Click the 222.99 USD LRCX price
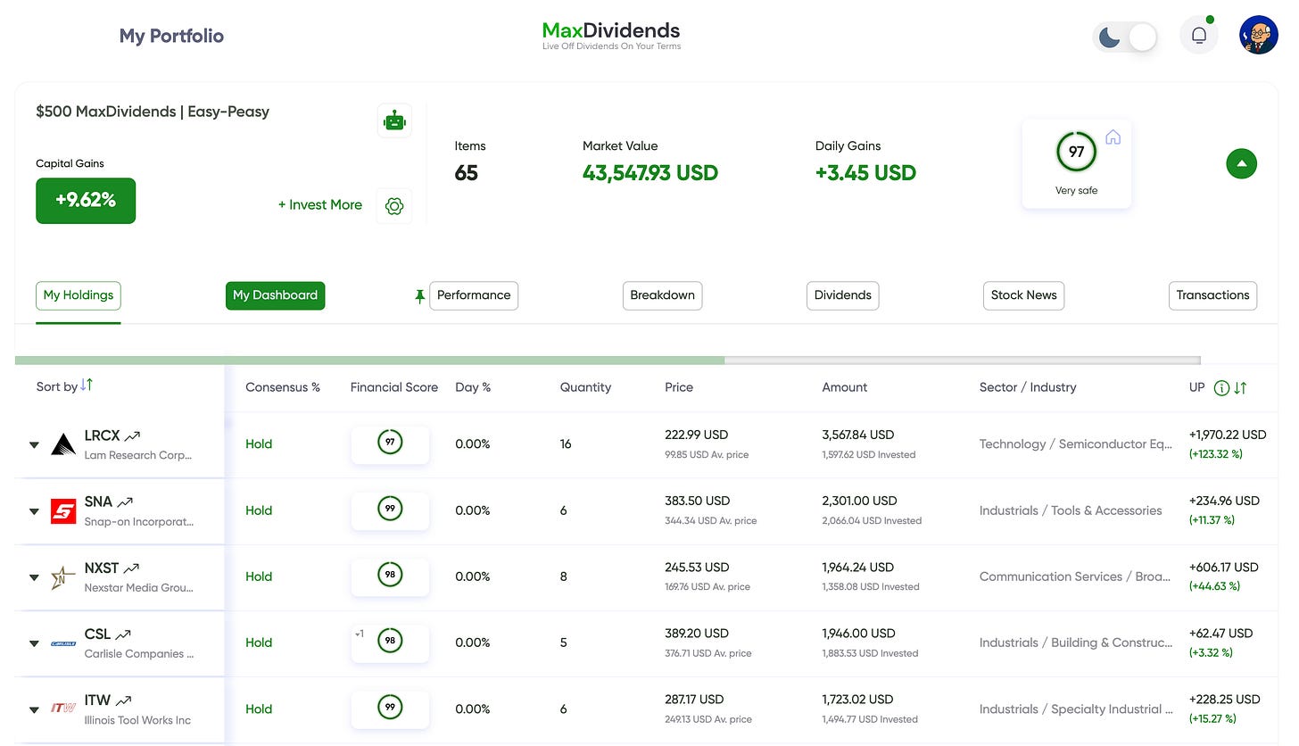This screenshot has width=1299, height=746. 697,435
